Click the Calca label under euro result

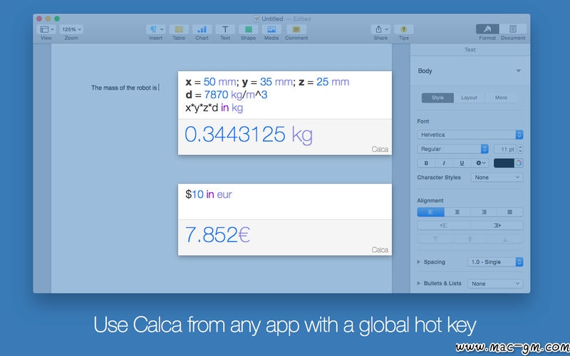point(380,250)
